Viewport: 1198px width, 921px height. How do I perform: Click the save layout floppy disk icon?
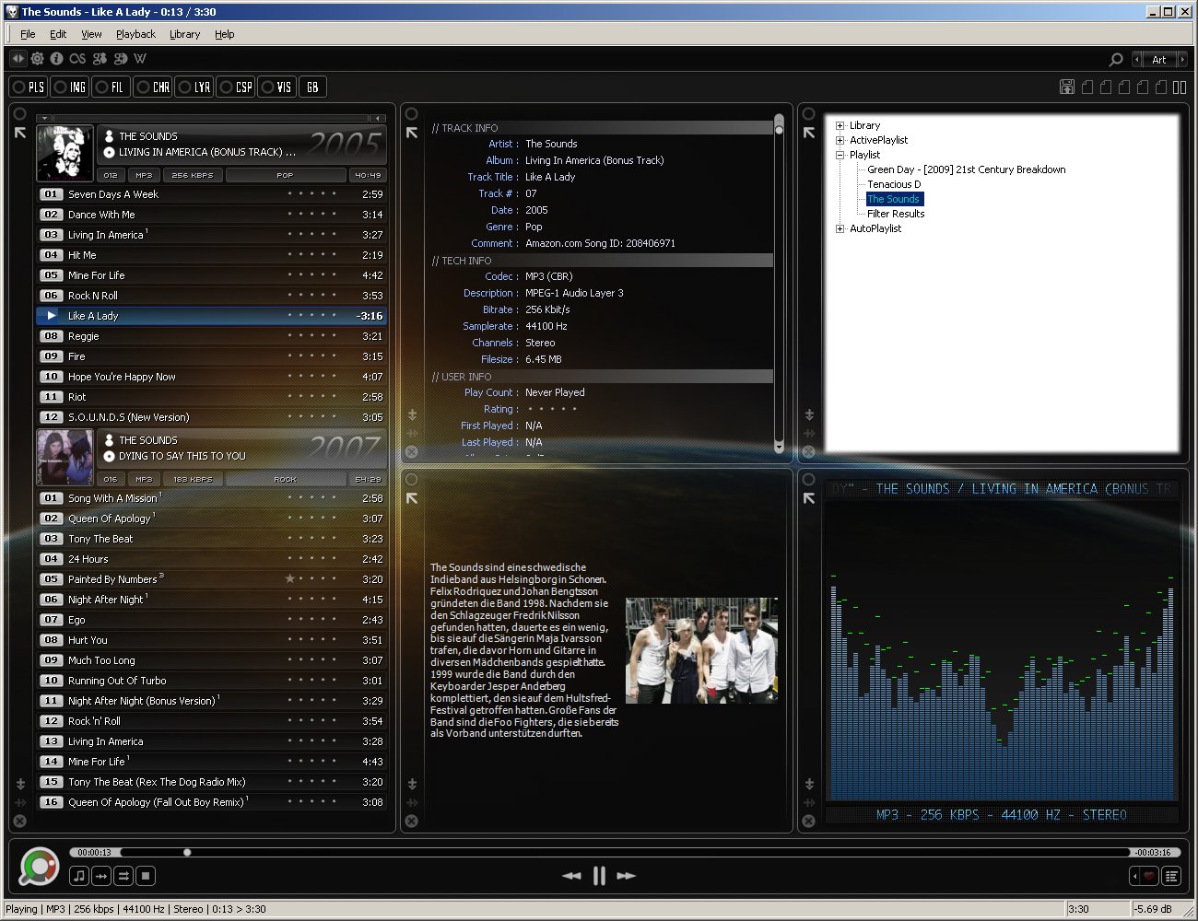pos(1067,87)
